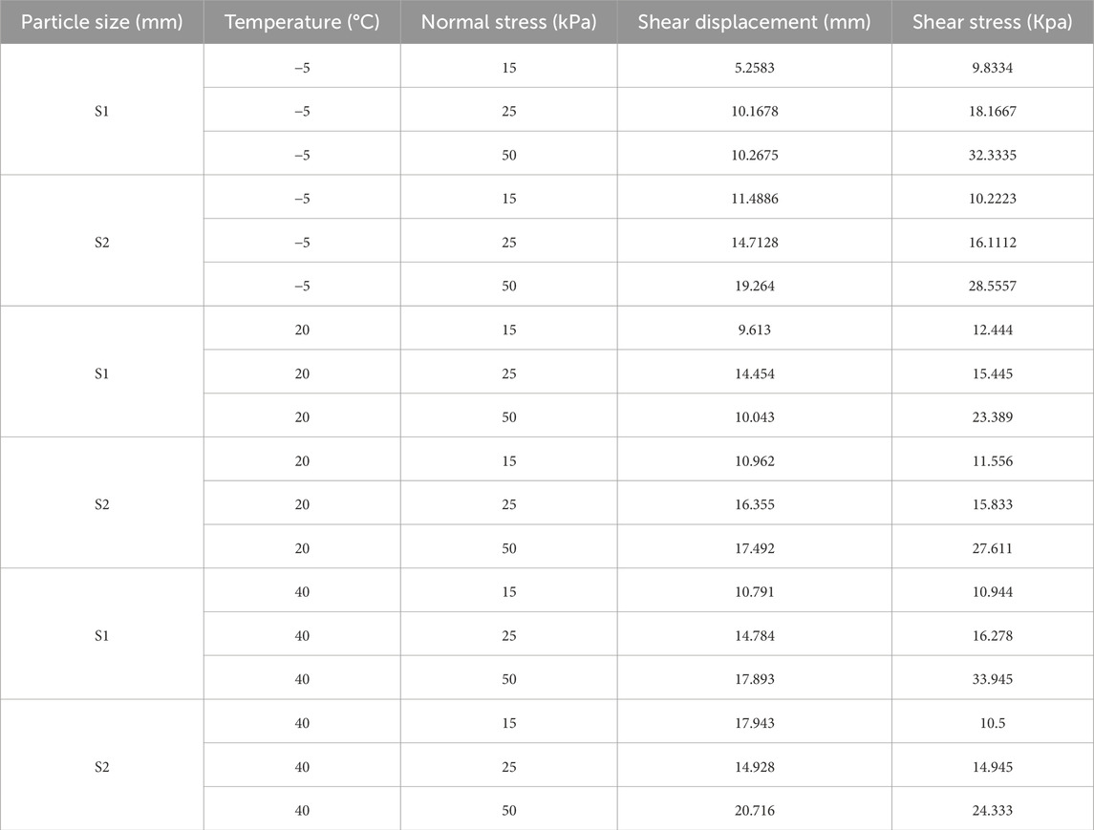Image resolution: width=1094 pixels, height=830 pixels.
Task: Click the Normal stress (kPa) header
Action: click(x=508, y=22)
